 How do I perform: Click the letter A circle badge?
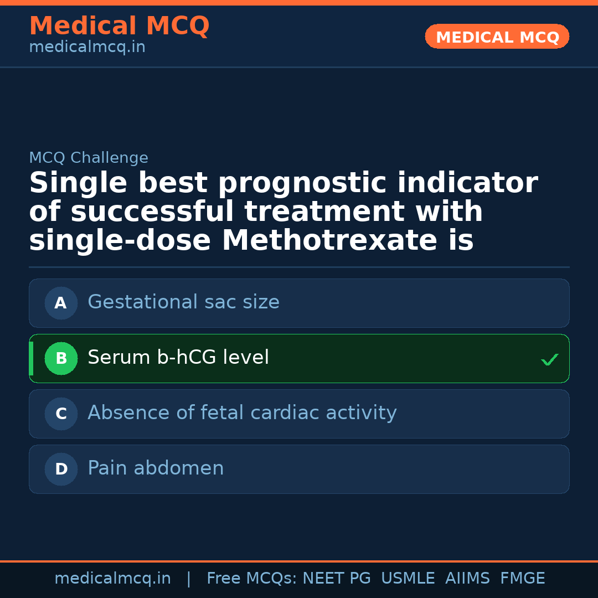tap(61, 303)
